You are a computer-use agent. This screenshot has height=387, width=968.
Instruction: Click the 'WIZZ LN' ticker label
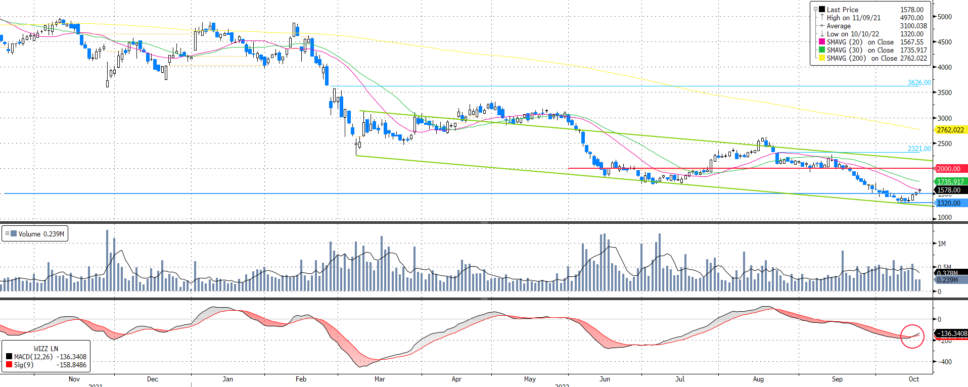click(46, 349)
